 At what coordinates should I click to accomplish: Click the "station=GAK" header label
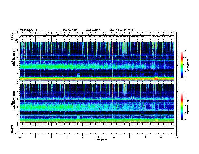click(x=93, y=30)
